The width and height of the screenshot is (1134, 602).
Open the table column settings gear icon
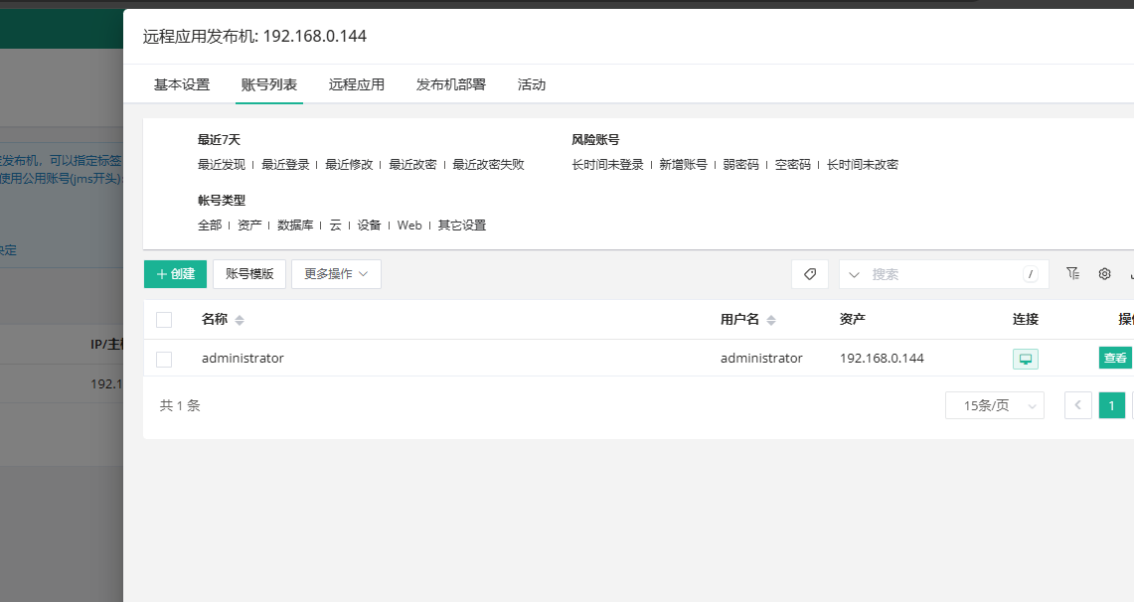click(x=1104, y=274)
